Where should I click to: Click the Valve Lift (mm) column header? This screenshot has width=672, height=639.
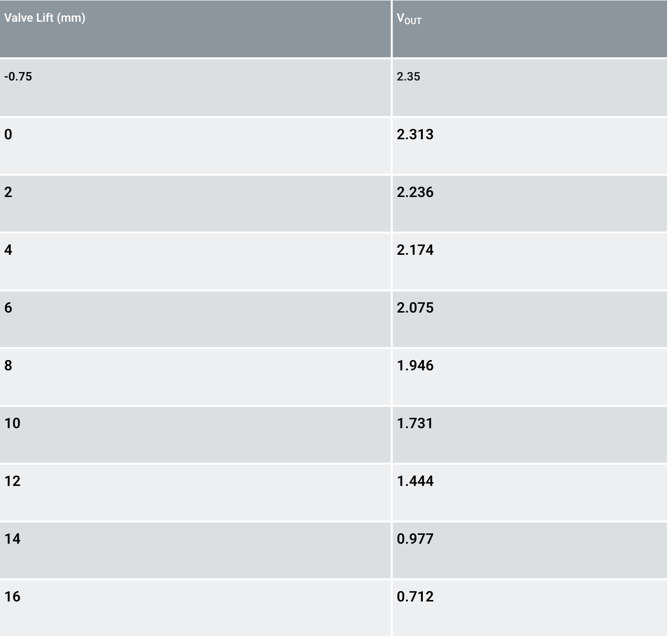coord(45,18)
